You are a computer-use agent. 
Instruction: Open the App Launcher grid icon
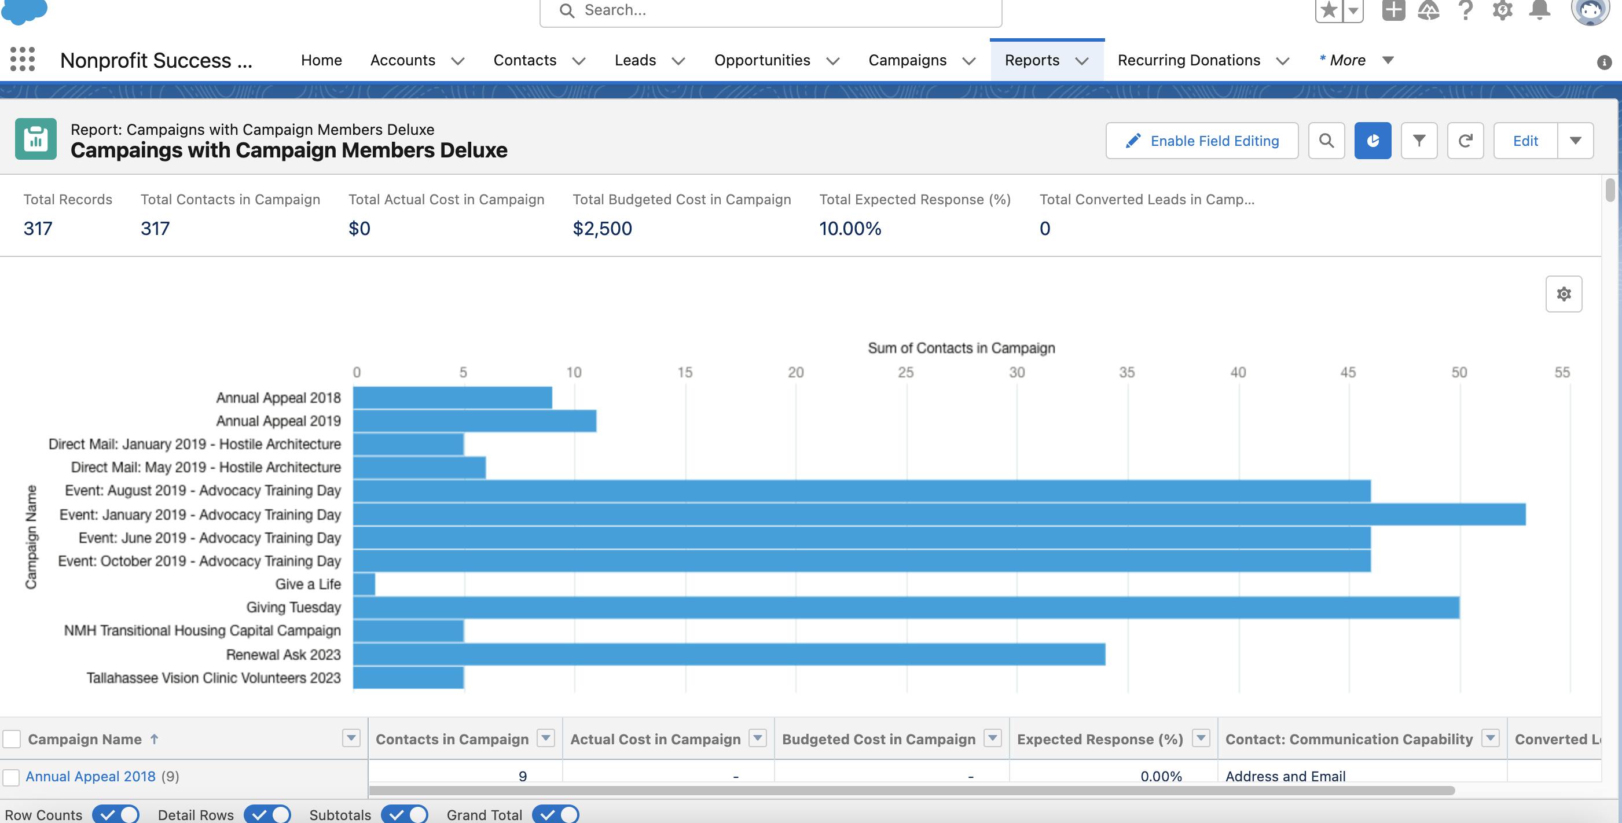click(x=23, y=59)
